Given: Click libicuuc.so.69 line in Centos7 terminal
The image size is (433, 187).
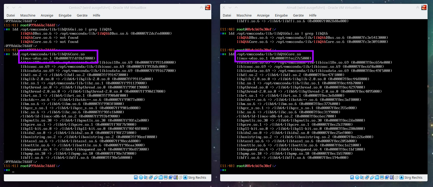Looking at the screenshot, I should (94, 66).
